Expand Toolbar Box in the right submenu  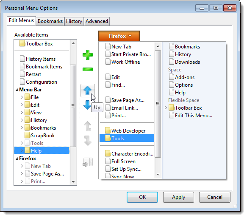(x=166, y=108)
